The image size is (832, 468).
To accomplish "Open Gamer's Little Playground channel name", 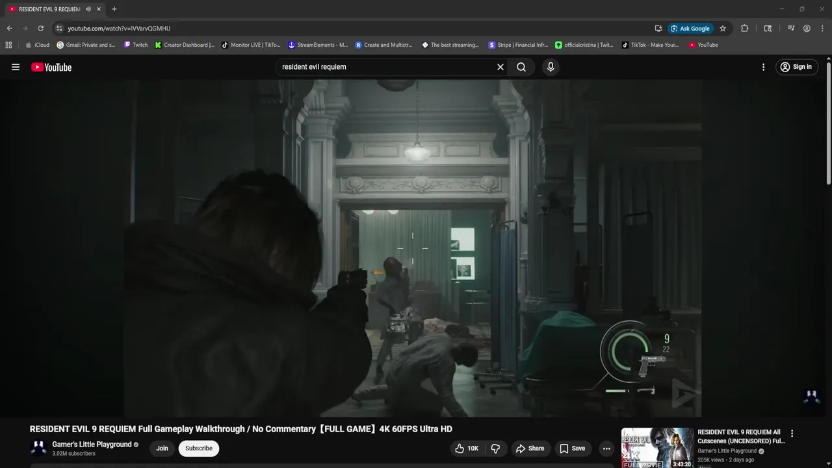I will (92, 445).
